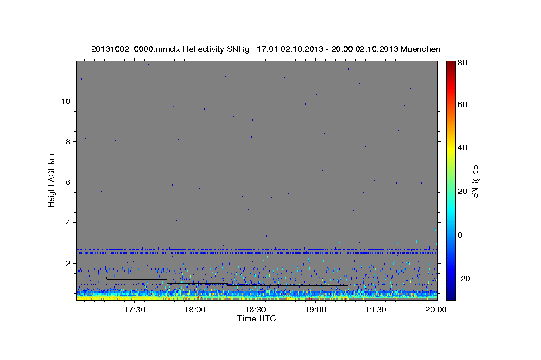The width and height of the screenshot is (541, 360).
Task: Click the 'Height AGL km' axis label
Action: point(52,180)
